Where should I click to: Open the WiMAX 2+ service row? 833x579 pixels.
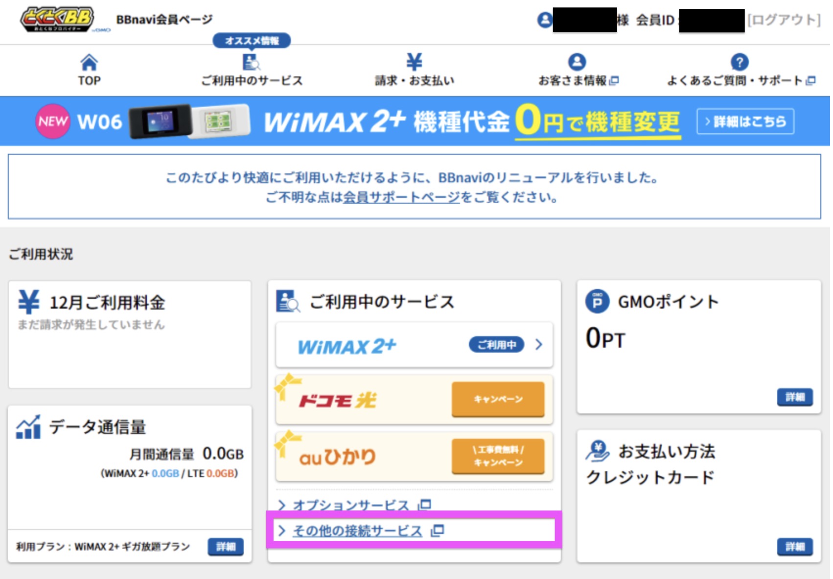pyautogui.click(x=414, y=345)
